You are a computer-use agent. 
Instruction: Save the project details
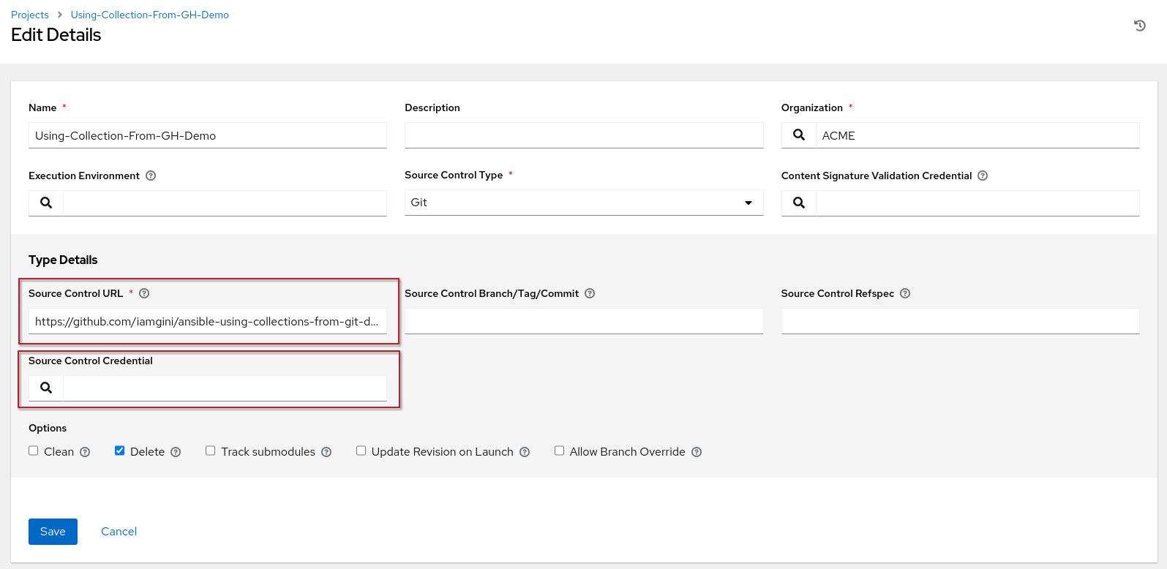click(x=53, y=532)
